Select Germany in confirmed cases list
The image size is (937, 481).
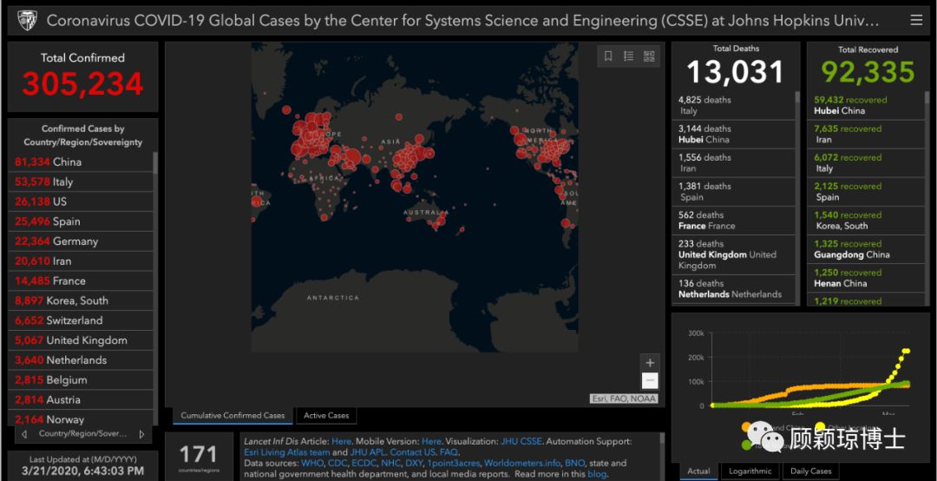pos(81,241)
